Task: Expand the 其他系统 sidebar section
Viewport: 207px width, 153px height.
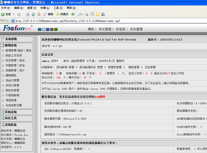Action: [x=11, y=112]
